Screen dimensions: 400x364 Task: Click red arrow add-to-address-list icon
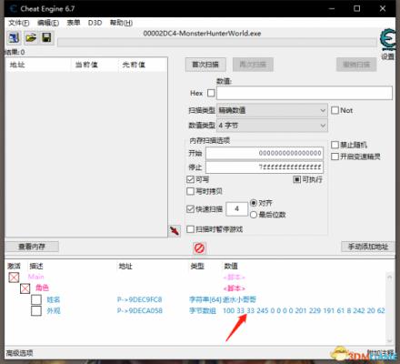tap(175, 231)
